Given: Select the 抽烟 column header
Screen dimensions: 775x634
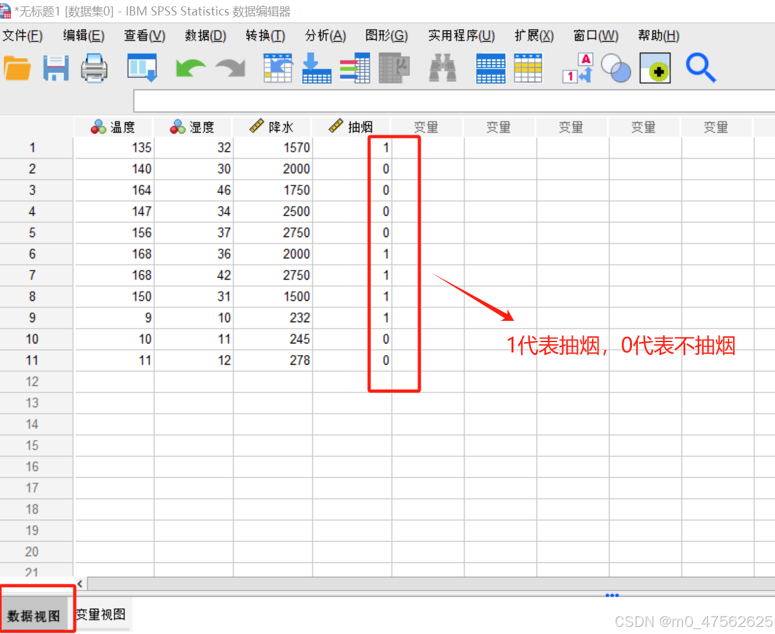Looking at the screenshot, I should click(x=352, y=127).
